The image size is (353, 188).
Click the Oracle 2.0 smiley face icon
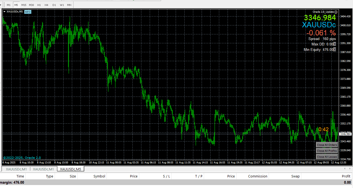pyautogui.click(x=336, y=12)
